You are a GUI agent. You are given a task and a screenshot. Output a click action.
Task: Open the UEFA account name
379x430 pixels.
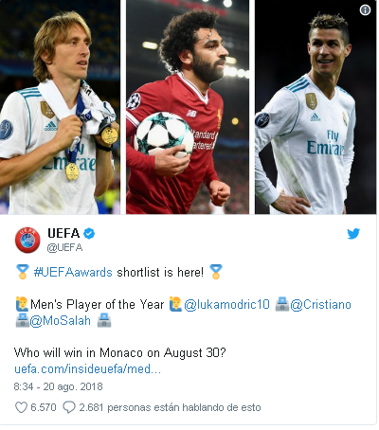coord(63,233)
